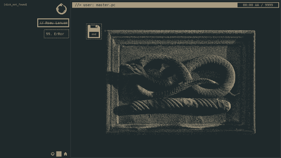This screenshot has height=158, width=281.
Task: Click the ouroboros ring logo
Action: pos(61,9)
